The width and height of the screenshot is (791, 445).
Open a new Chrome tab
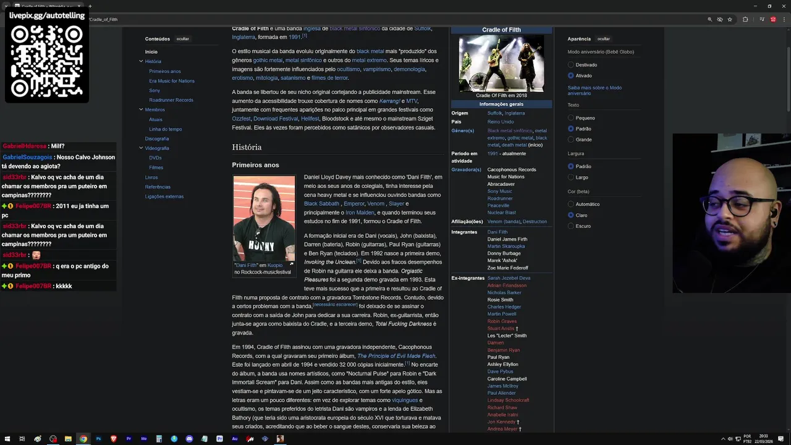90,6
